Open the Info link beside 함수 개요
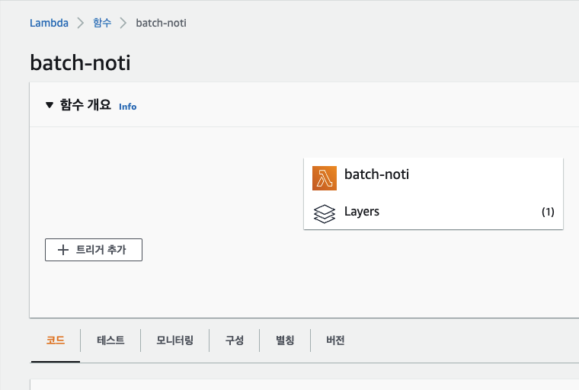The image size is (579, 390). pos(127,107)
